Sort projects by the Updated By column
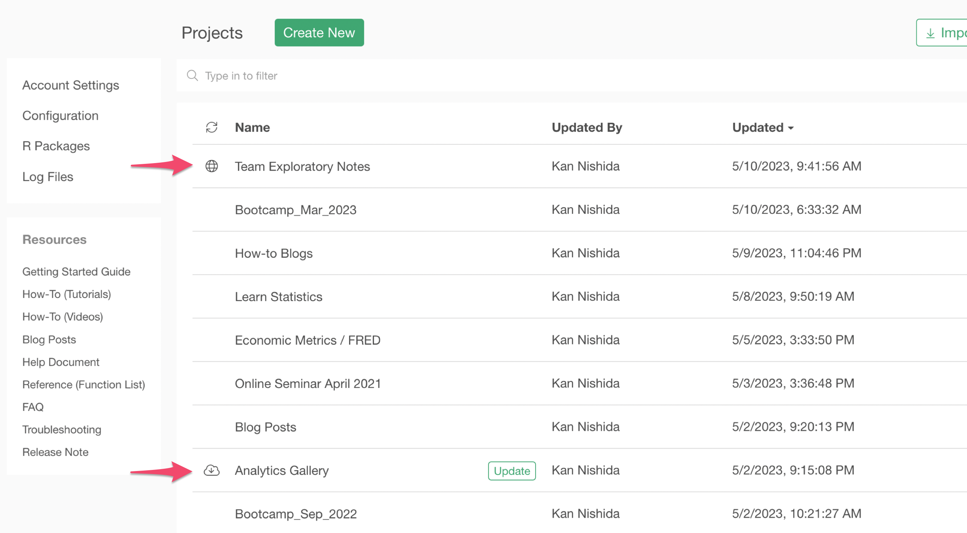Screen dimensions: 967x533 pyautogui.click(x=587, y=127)
